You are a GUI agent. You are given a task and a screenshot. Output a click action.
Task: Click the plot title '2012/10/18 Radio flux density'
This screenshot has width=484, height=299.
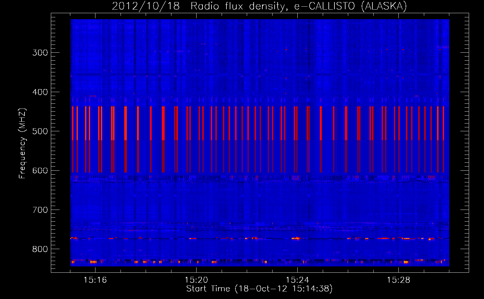259,6
